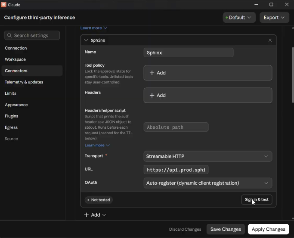Focus the Search settings field
The image size is (294, 238).
click(x=32, y=35)
